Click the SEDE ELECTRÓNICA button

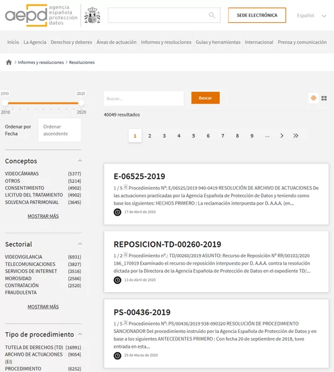(x=257, y=15)
